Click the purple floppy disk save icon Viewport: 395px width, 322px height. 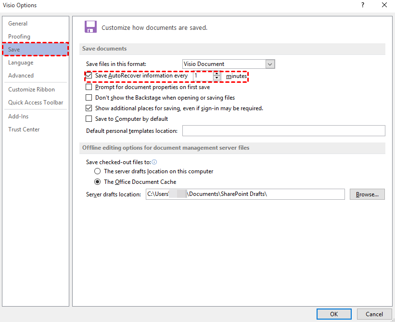coord(90,26)
